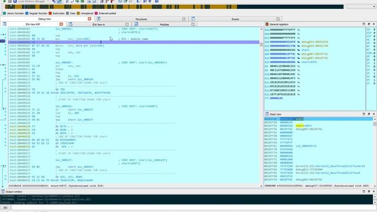This screenshot has height=212, width=377.
Task: Close the IDA View-A tab
Action: point(127,24)
